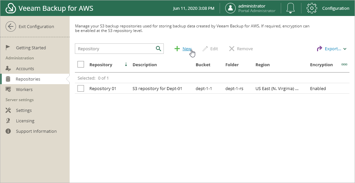The height and width of the screenshot is (183, 355).
Task: Open Support Information page
Action: click(x=36, y=131)
